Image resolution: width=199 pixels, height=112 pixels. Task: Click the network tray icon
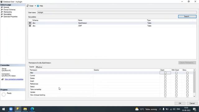171,109
